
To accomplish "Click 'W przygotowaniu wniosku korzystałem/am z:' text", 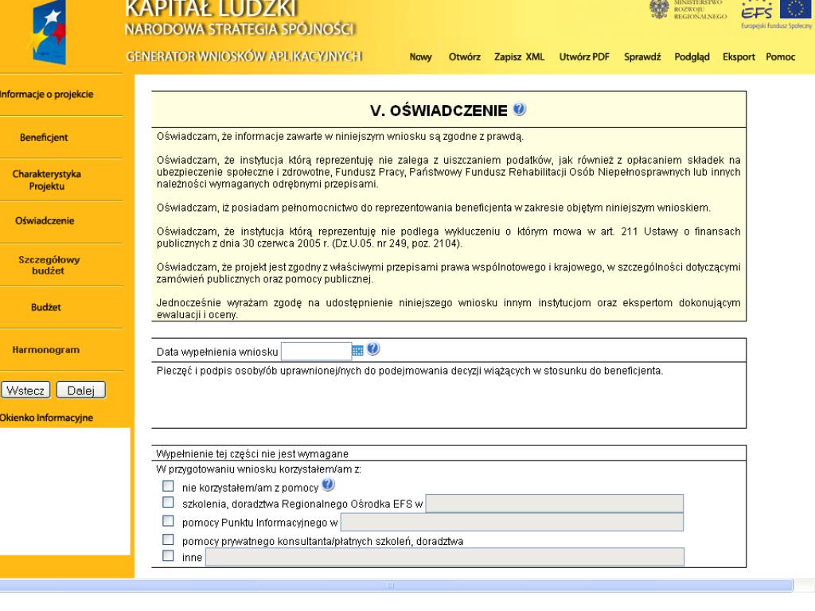I will (259, 469).
